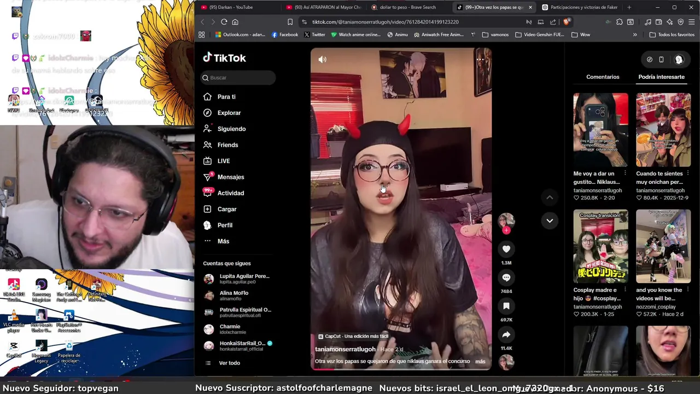This screenshot has height=394, width=700.
Task: Open 'Cuando te sientes muy onichan' video thumbnail
Action: (663, 130)
